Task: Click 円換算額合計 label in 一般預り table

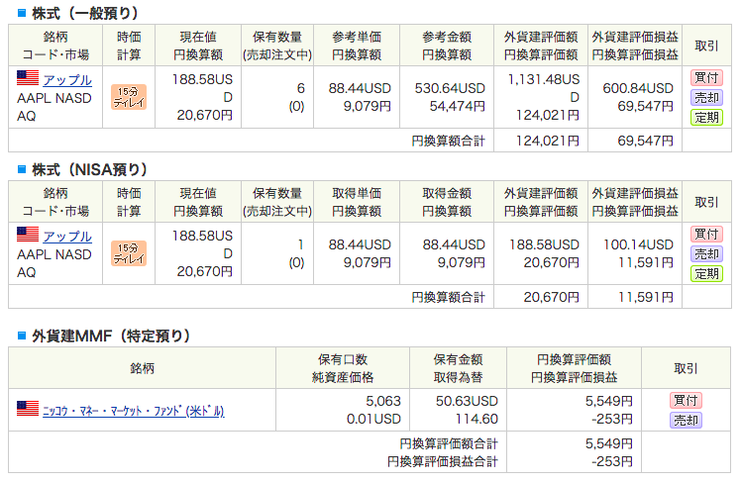Action: click(448, 141)
